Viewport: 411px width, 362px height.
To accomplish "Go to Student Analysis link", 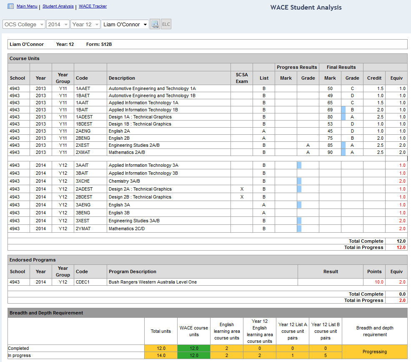I will pos(58,6).
